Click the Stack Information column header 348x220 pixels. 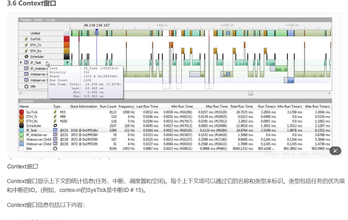[84, 107]
